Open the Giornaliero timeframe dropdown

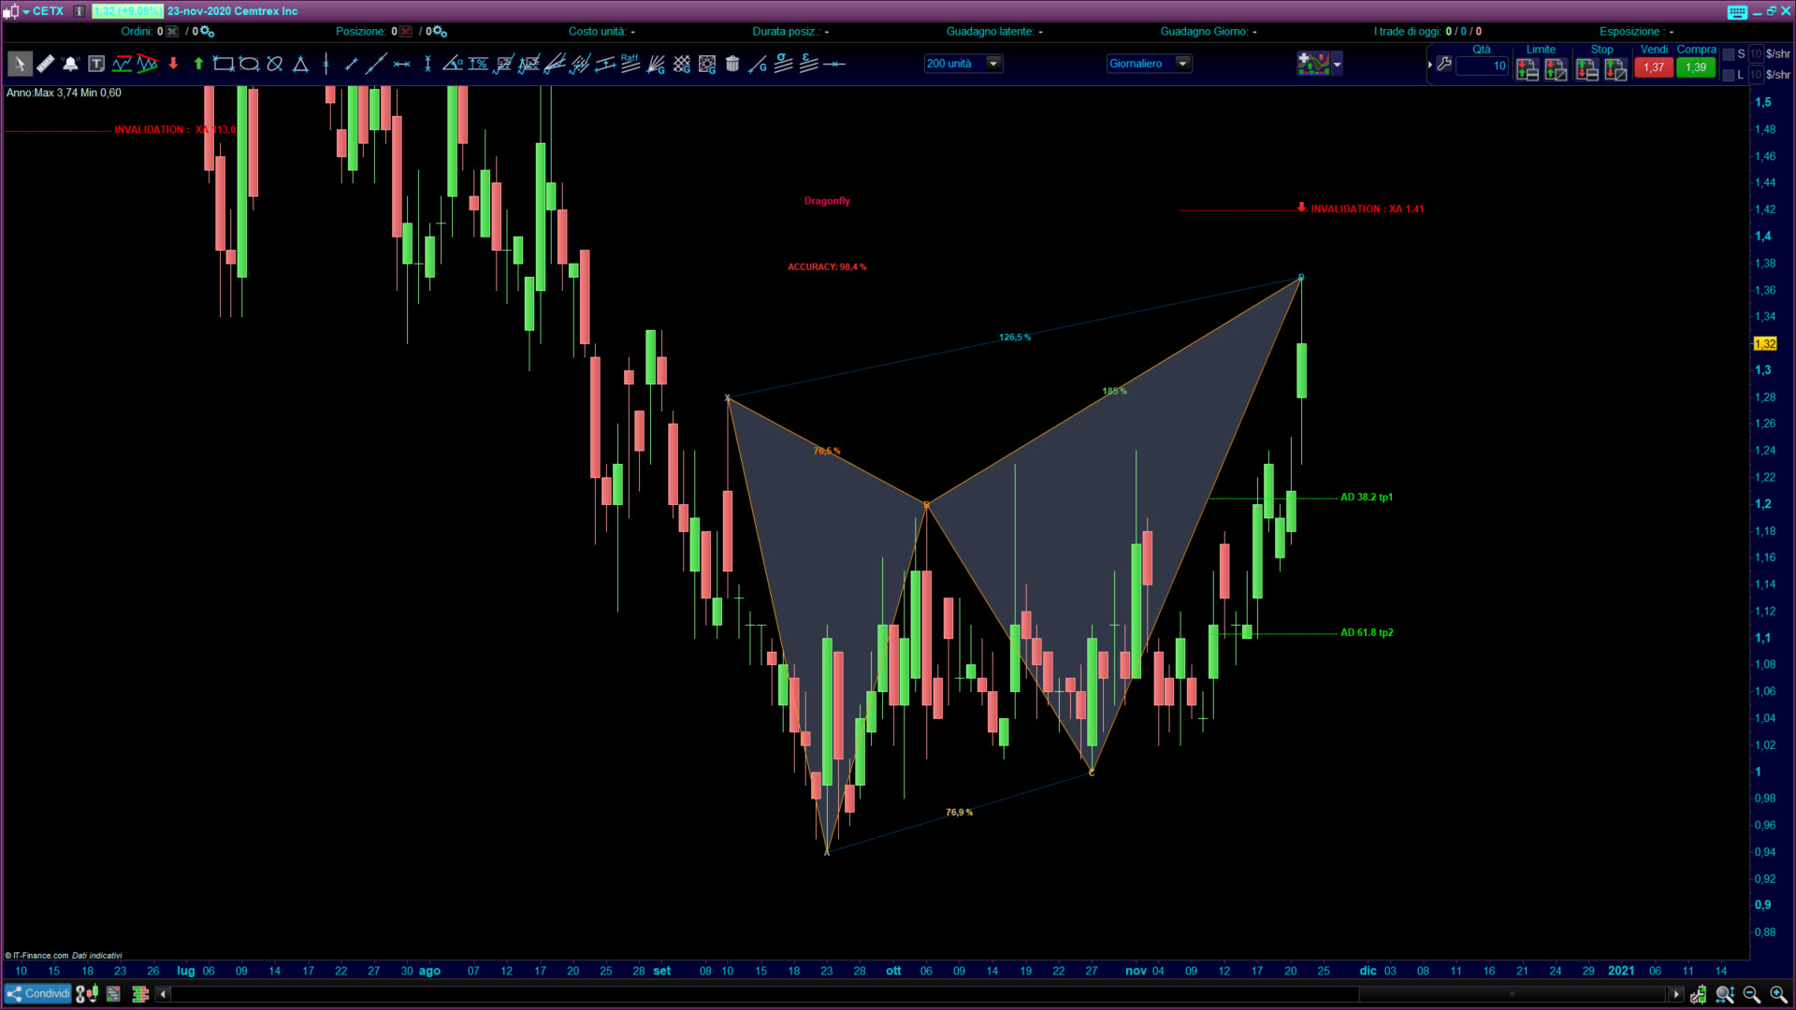(1182, 64)
